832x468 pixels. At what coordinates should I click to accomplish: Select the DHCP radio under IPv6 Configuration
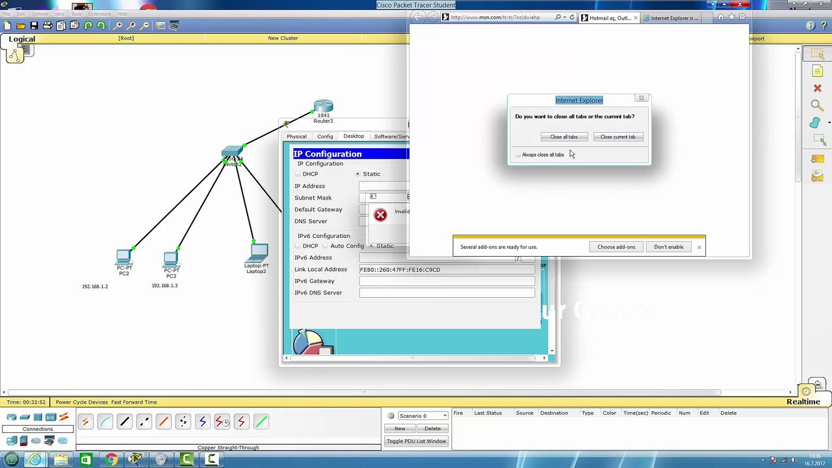298,246
